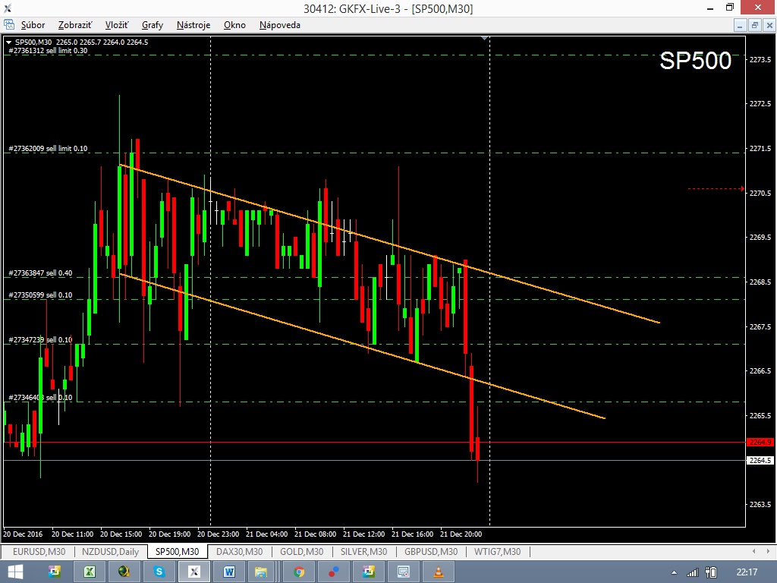The width and height of the screenshot is (777, 583).
Task: Open the green globe taskbar app
Action: (124, 572)
